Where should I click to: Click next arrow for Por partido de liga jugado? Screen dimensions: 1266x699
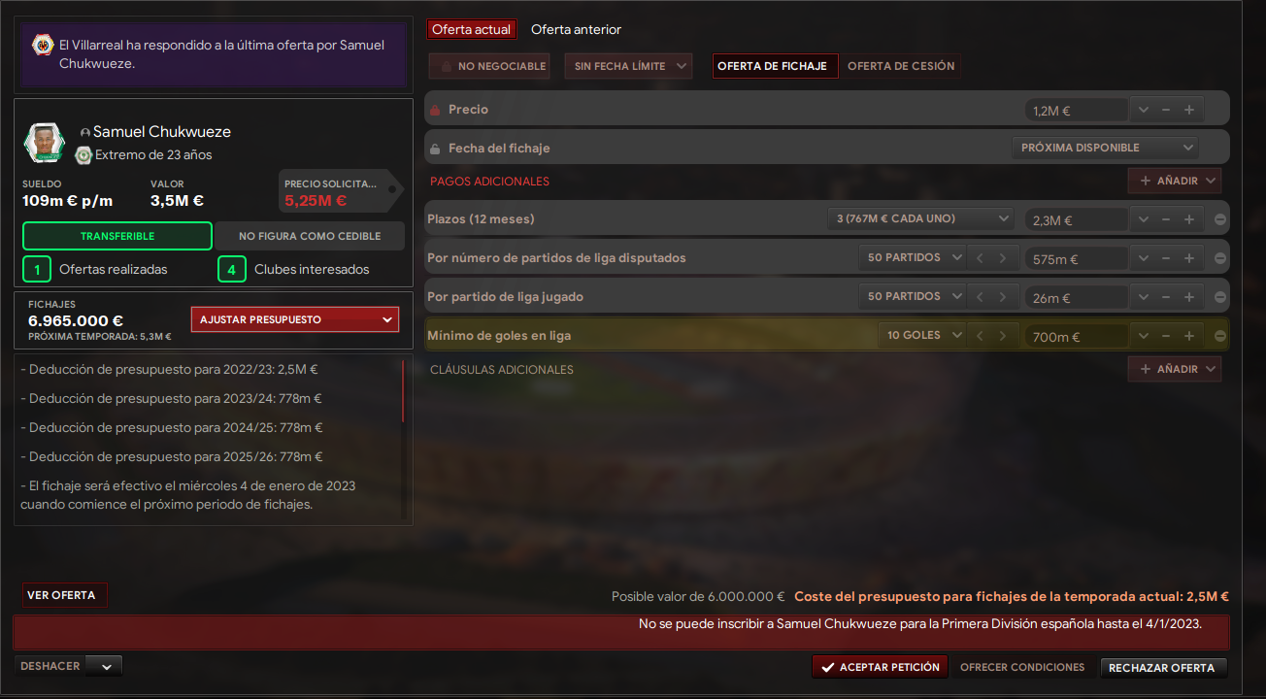[1003, 297]
